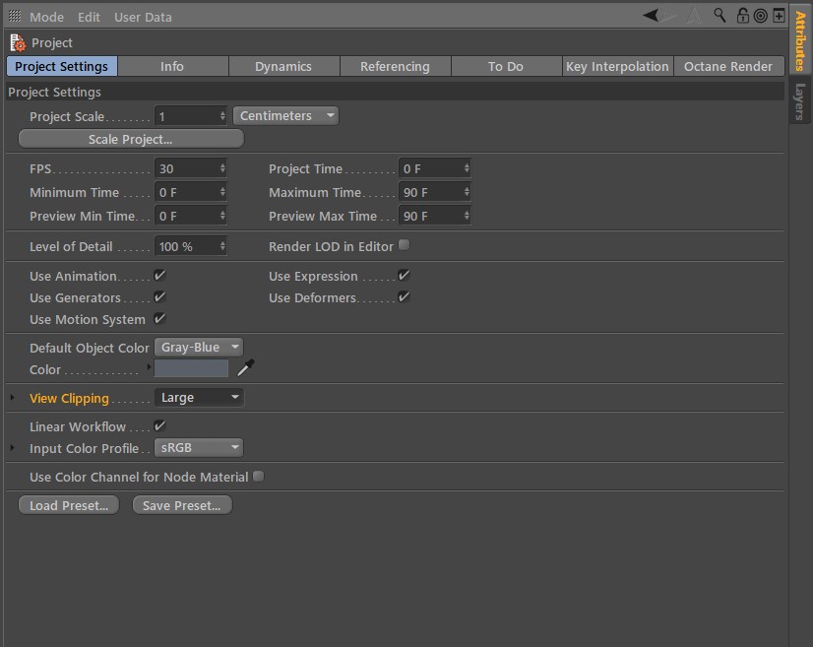Open new Attribute Manager plus icon

[779, 16]
